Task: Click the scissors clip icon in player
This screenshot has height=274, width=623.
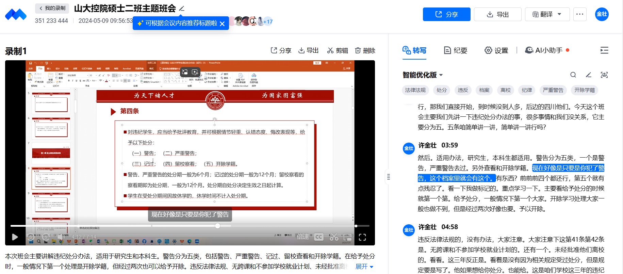Action: (x=334, y=237)
